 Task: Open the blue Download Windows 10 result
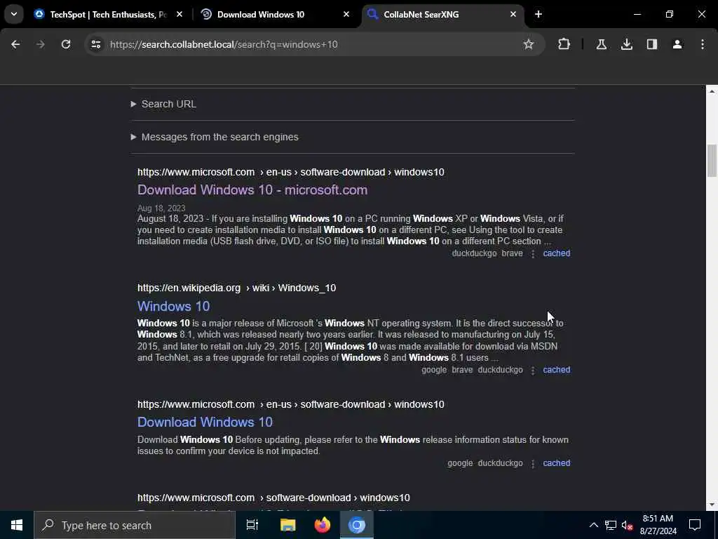point(205,422)
